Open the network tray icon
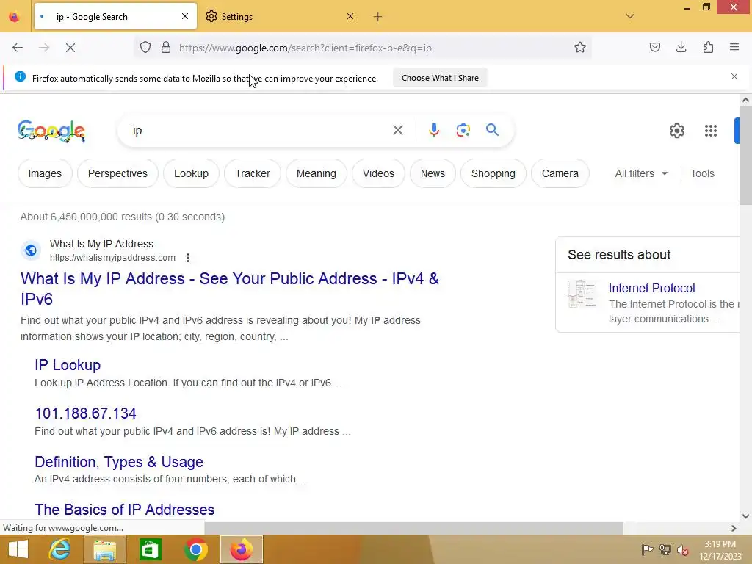The image size is (752, 564). click(x=665, y=549)
